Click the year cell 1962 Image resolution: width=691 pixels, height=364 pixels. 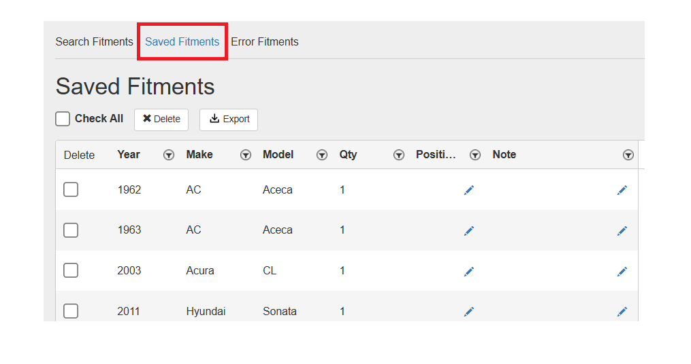[x=129, y=190]
